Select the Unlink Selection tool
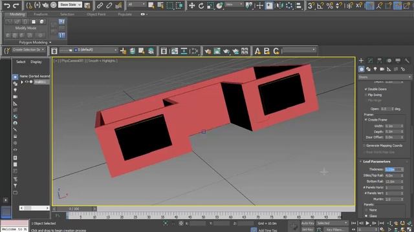 (x=109, y=5)
